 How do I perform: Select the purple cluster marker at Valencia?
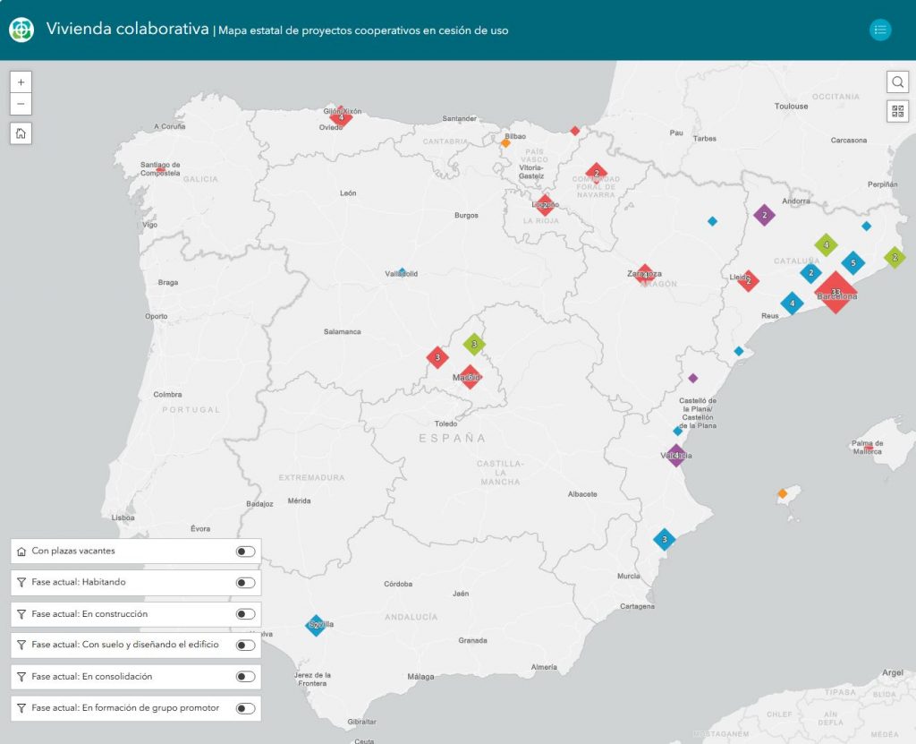click(675, 456)
